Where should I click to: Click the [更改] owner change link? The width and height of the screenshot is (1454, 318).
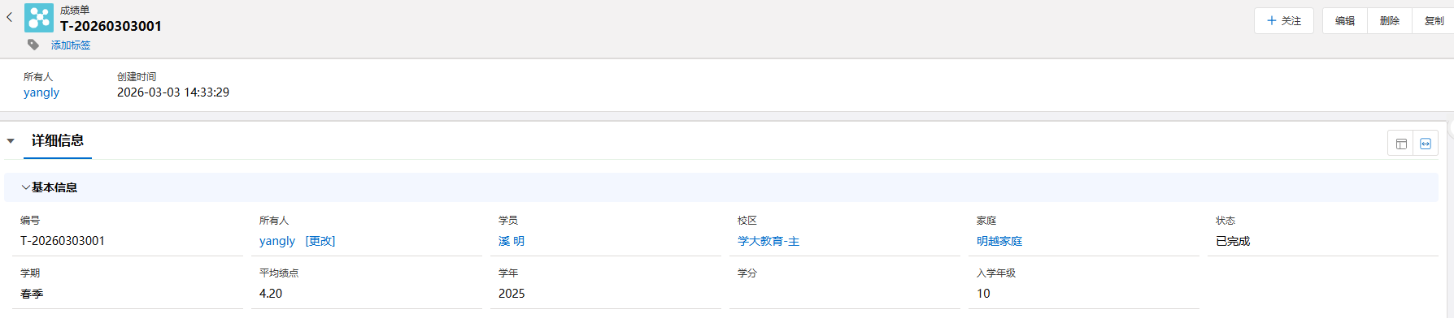click(320, 241)
